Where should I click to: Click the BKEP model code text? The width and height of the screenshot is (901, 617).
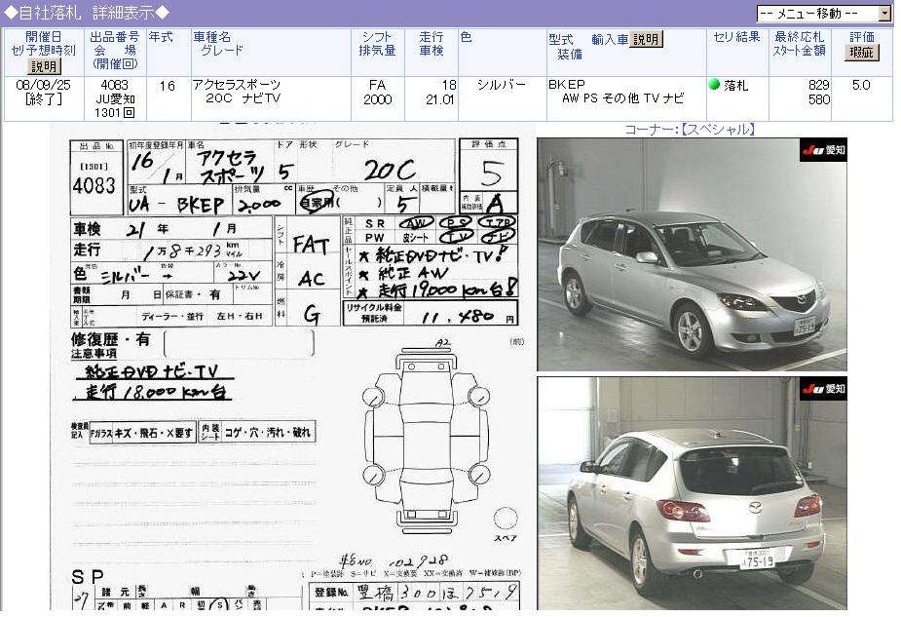click(566, 85)
